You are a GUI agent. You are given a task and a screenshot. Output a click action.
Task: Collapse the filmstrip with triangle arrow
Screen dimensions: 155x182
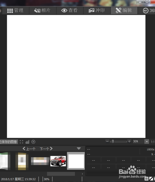pos(79,149)
